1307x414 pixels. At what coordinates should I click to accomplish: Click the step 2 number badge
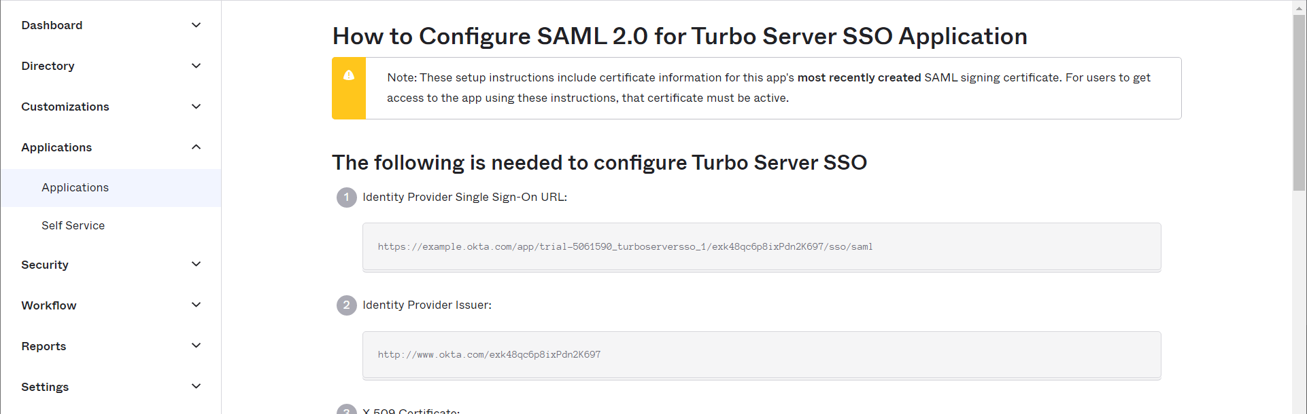tap(347, 305)
